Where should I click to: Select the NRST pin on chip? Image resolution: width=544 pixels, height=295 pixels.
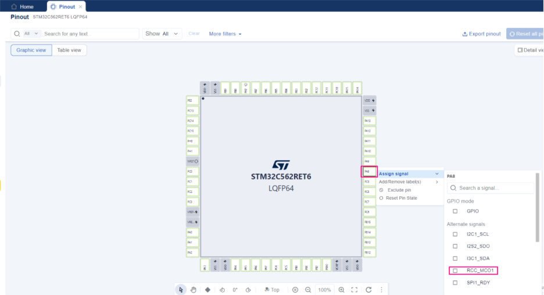192,161
